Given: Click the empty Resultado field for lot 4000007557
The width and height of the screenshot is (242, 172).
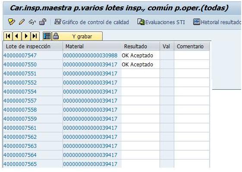Looking at the screenshot, I should (x=141, y=100).
